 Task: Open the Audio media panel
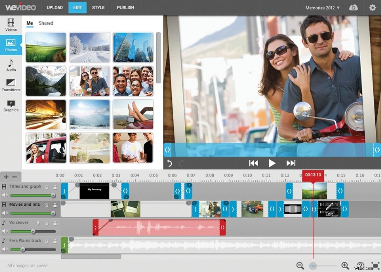(11, 65)
